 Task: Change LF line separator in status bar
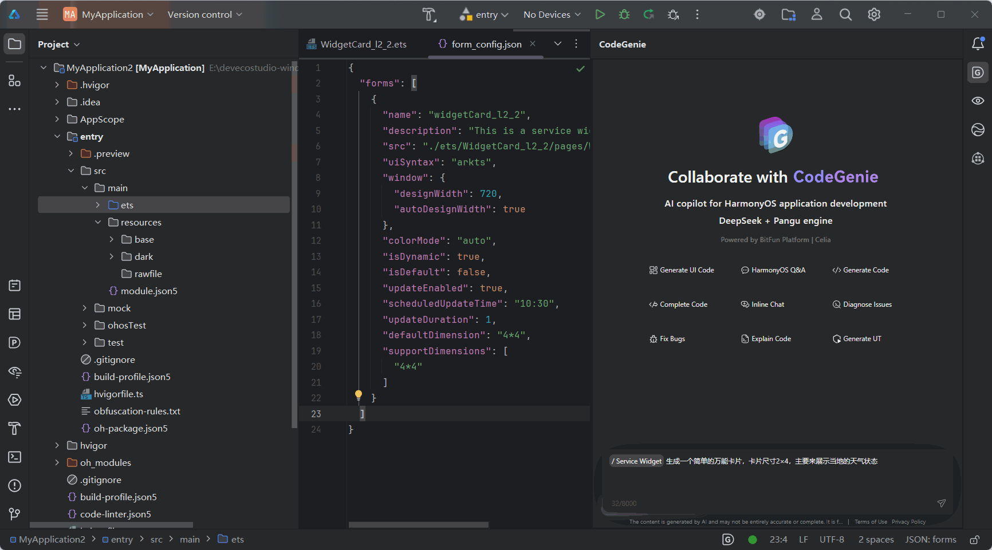point(804,539)
